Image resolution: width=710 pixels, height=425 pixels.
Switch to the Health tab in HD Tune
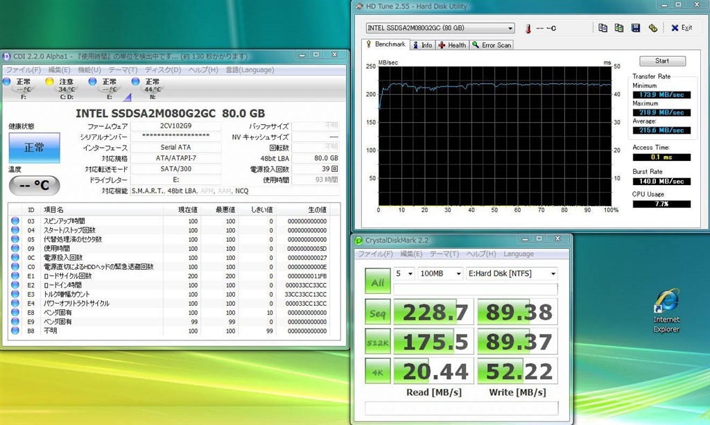pos(452,45)
